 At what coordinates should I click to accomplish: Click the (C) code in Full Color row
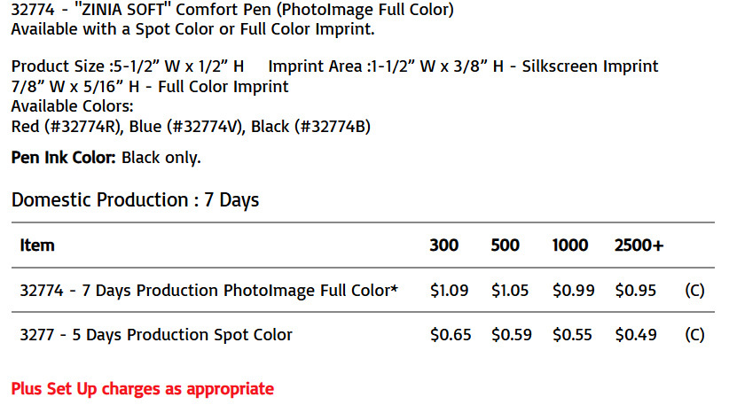694,291
